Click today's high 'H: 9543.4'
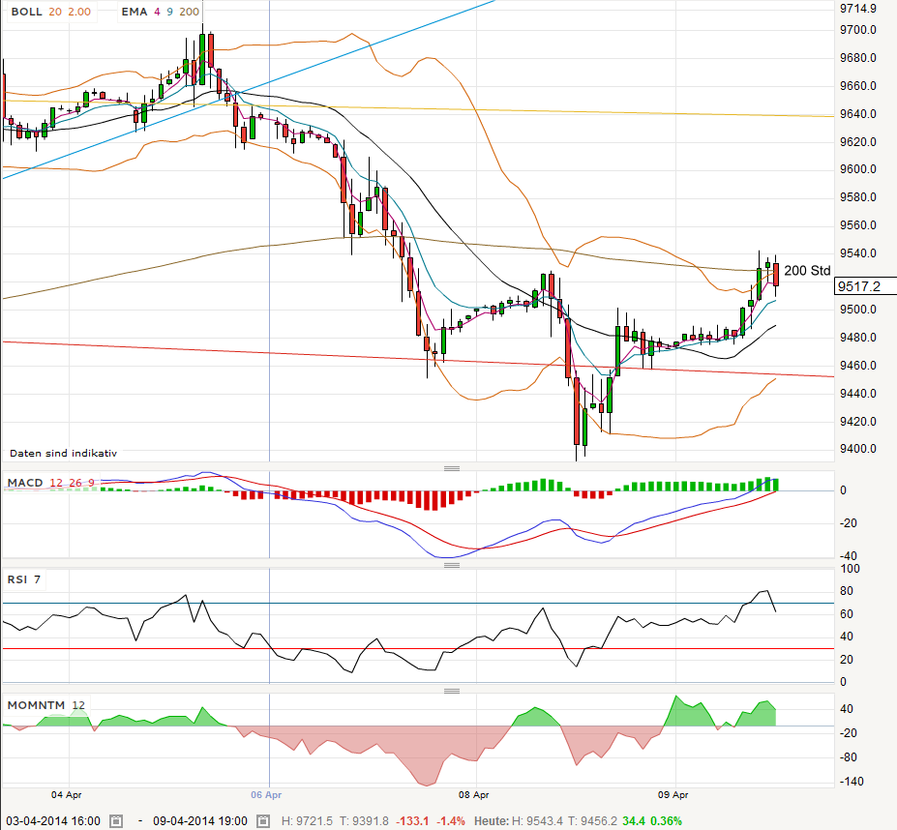Screen dimensions: 897x830 [537, 821]
